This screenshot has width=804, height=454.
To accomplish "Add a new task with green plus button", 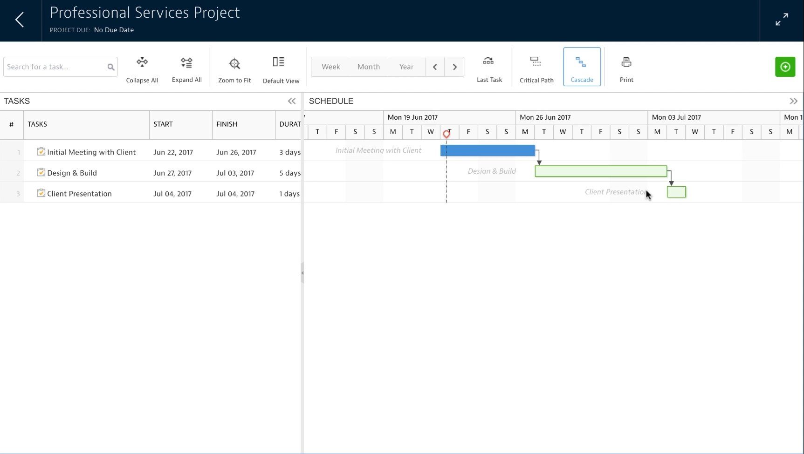I will click(x=785, y=67).
